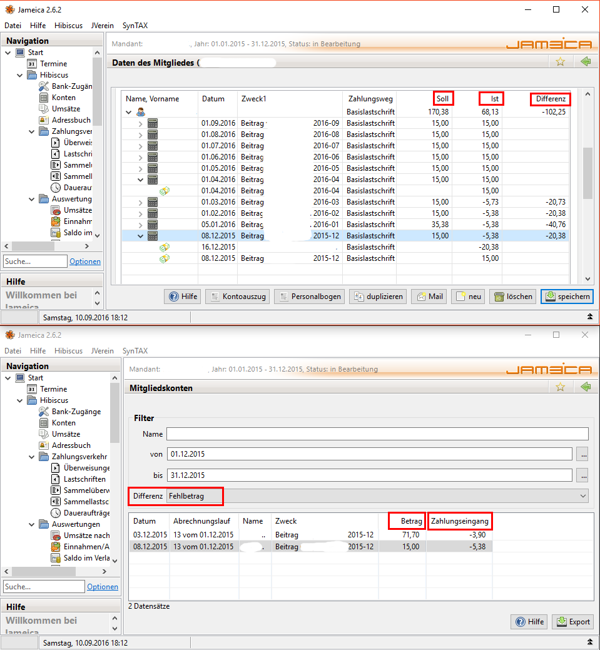Click the Bank-Zugänge icon in the Mitgliedskonten window
This screenshot has height=650, width=600.
[x=44, y=412]
